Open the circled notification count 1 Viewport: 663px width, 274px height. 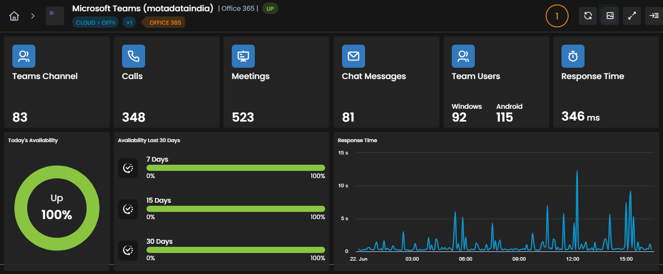(x=557, y=16)
